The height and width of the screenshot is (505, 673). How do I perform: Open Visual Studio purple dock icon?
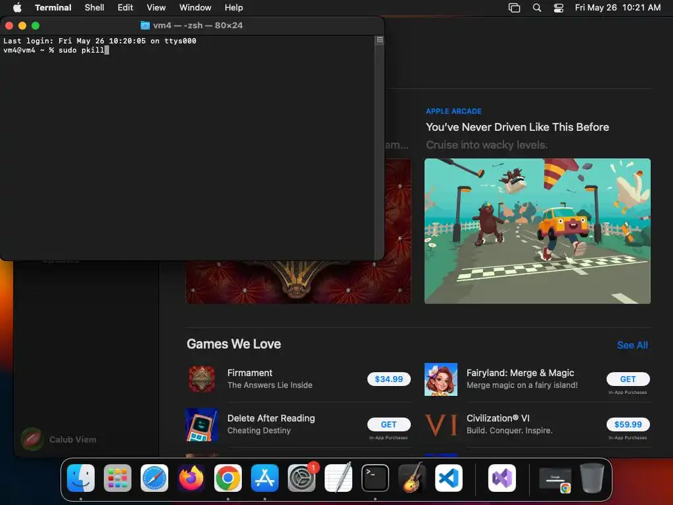(x=501, y=478)
